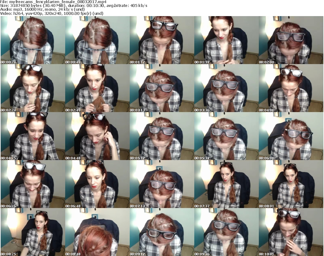Choose the last frame at 00:10:01
Viewport: 324px width, 256px height.
(291, 232)
